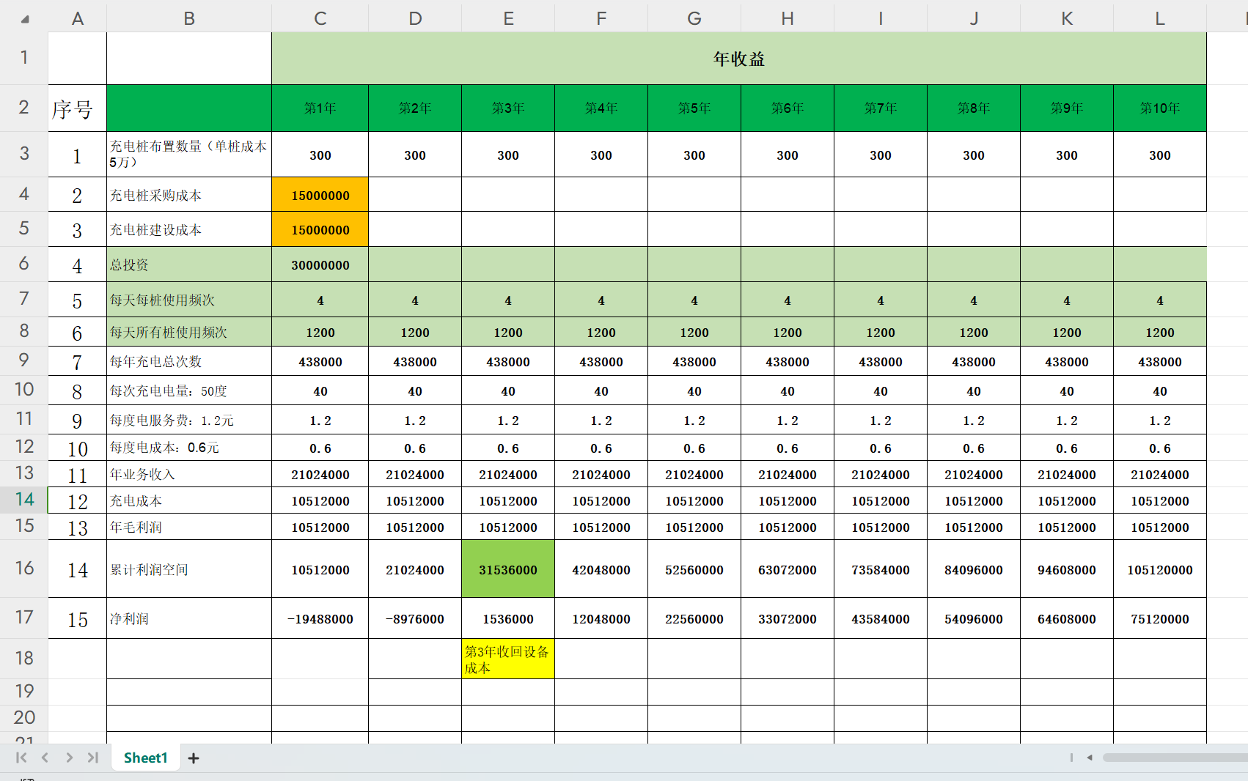1248x781 pixels.
Task: Select the 每天所有桩使用频次 label cell
Action: [189, 332]
